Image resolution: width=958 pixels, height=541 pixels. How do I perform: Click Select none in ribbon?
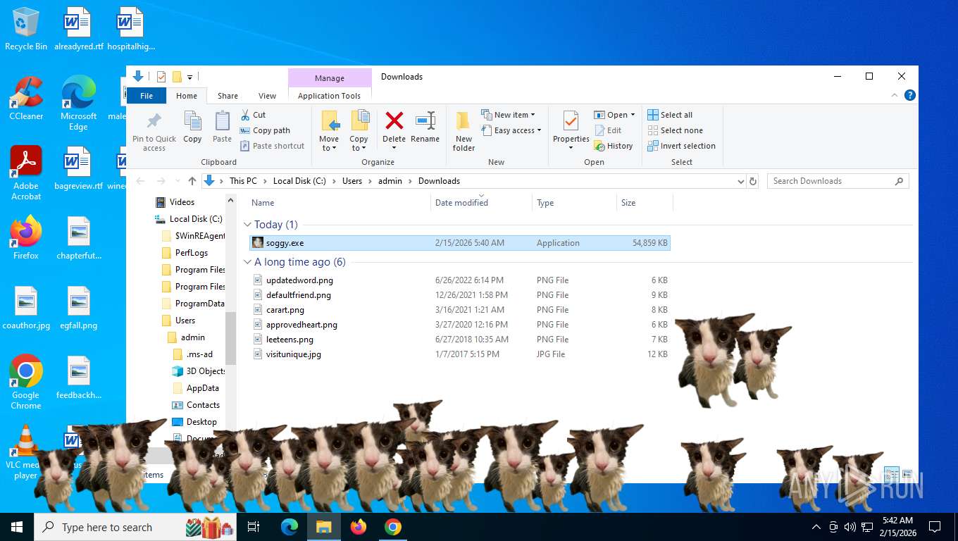[675, 130]
